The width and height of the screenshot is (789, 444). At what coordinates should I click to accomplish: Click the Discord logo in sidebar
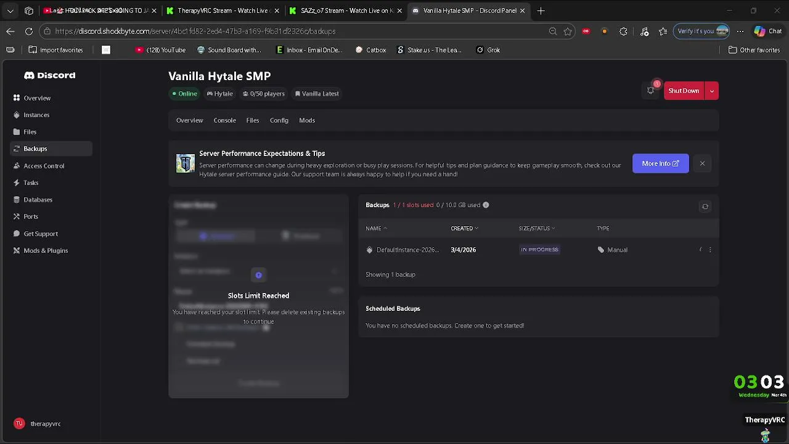(x=49, y=75)
